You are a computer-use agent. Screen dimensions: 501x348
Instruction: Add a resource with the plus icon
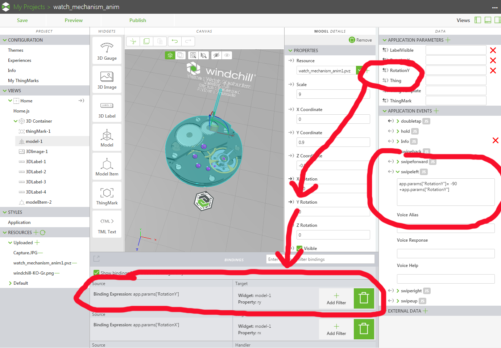click(36, 233)
